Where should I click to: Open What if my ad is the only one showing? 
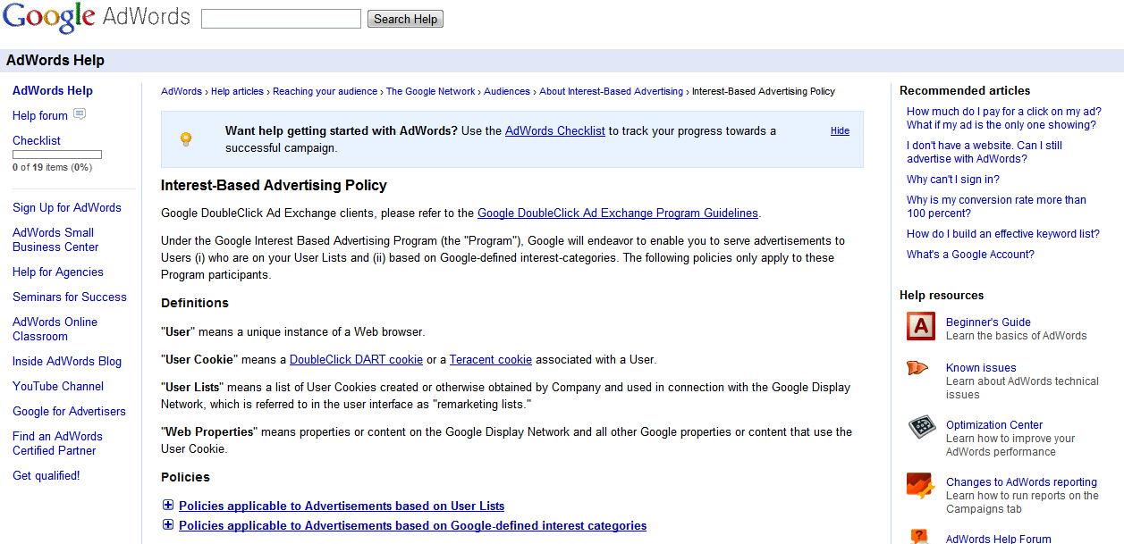pyautogui.click(x=1001, y=125)
